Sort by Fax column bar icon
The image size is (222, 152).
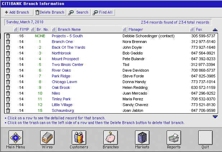pyautogui.click(x=192, y=29)
